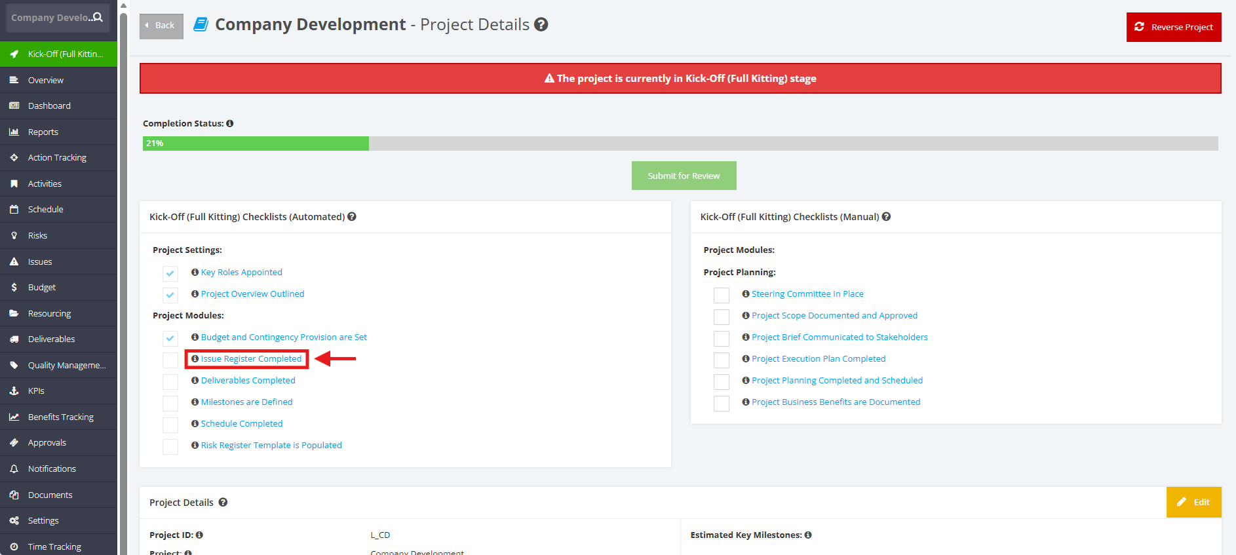Click info icon before Key Roles Appointed

195,272
